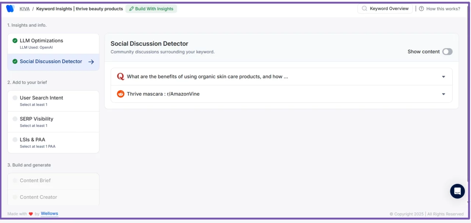Click the green check beside LLM Optimizations
The width and height of the screenshot is (471, 223).
pyautogui.click(x=15, y=41)
